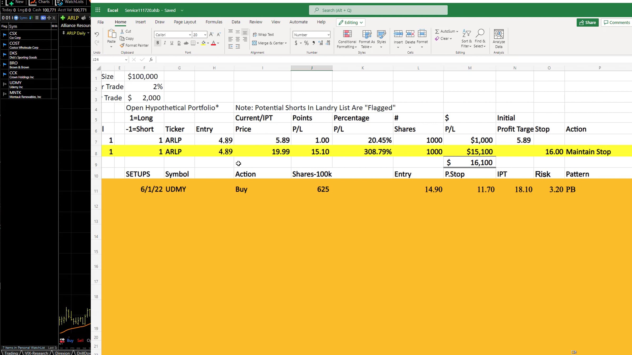This screenshot has height=355, width=632.
Task: Click the Decrease Decimal icon
Action: pyautogui.click(x=328, y=43)
